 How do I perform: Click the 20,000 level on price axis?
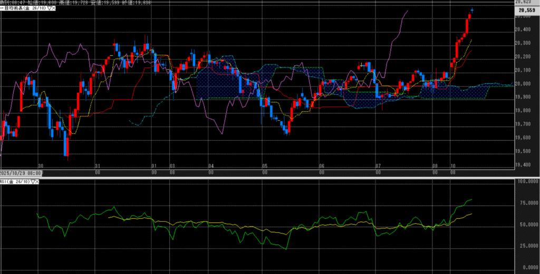526,84
